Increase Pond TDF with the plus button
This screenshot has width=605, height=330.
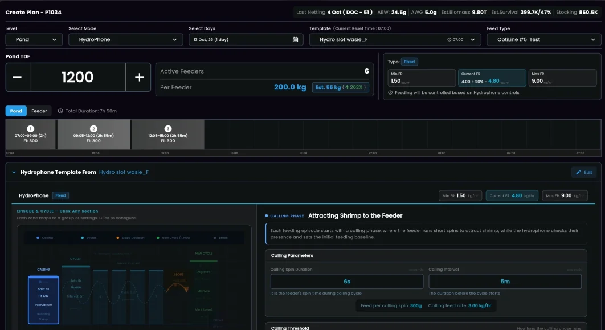coord(138,77)
